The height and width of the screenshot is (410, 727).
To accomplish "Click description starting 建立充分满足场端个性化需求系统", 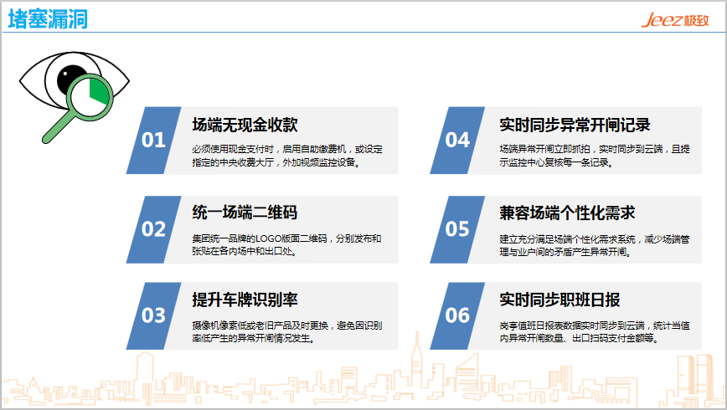I will click(595, 245).
